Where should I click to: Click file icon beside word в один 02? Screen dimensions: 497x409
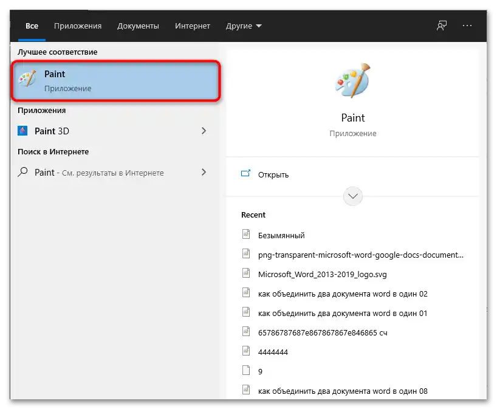(x=246, y=292)
